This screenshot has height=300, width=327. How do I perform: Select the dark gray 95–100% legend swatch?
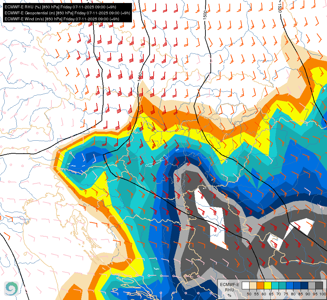click(319, 285)
